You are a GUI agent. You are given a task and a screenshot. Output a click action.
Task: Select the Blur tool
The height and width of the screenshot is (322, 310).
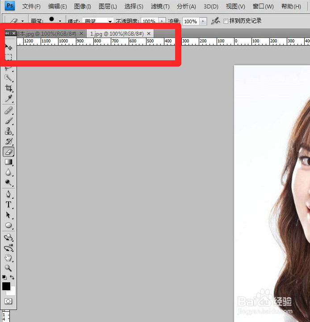click(x=8, y=172)
